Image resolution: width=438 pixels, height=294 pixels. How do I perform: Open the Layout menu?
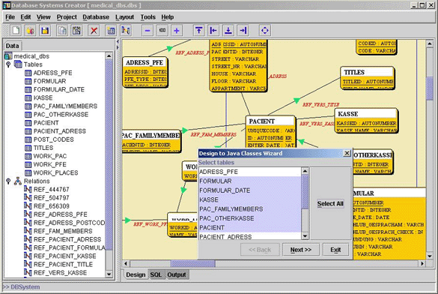[124, 17]
